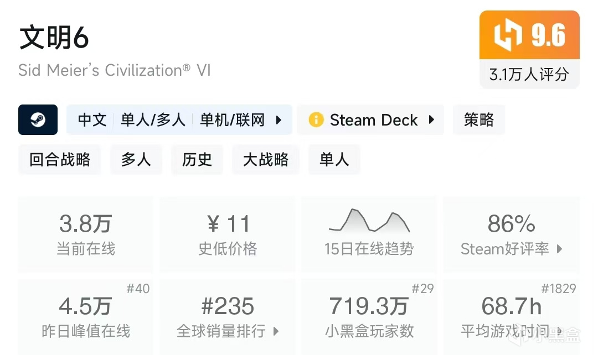Open the 3.1万人评分 rating count
The image size is (598, 355).
(x=529, y=74)
